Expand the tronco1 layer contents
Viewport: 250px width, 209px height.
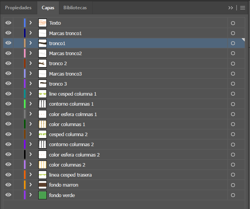[31, 43]
